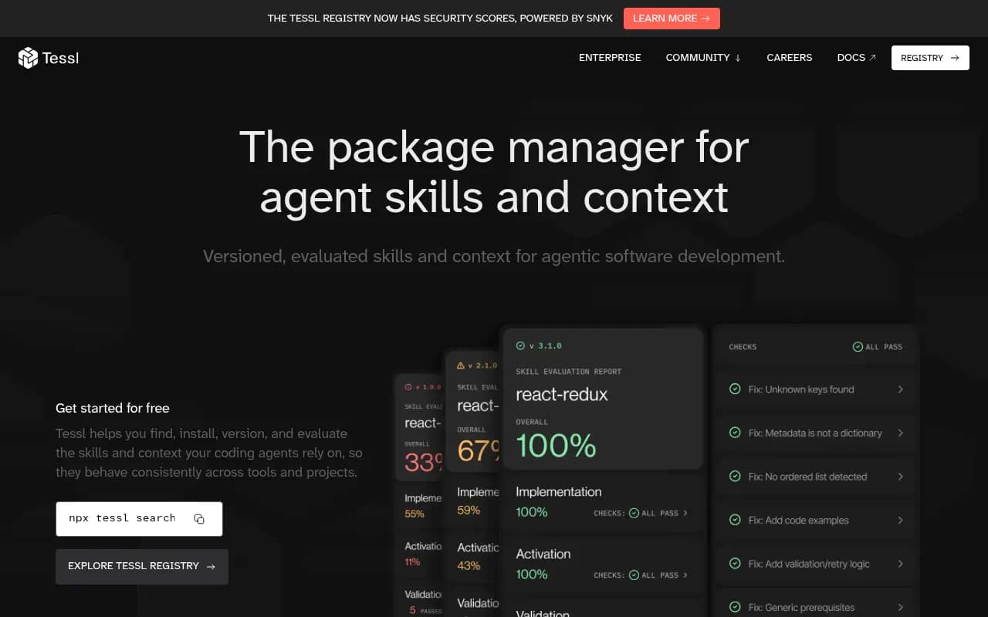Image resolution: width=988 pixels, height=617 pixels.
Task: Click the Activation 11% score on v 1.0.0 card
Action: pyautogui.click(x=412, y=562)
